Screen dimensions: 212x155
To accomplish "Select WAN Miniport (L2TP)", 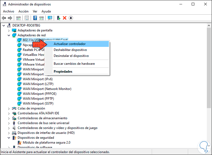I will (38, 84).
